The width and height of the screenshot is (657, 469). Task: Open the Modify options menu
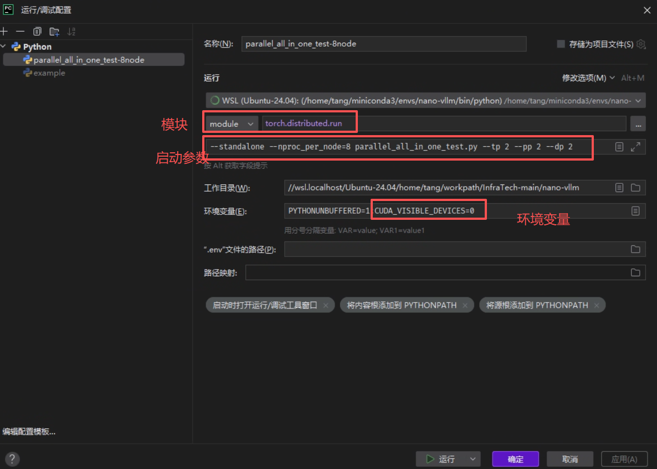pyautogui.click(x=588, y=78)
